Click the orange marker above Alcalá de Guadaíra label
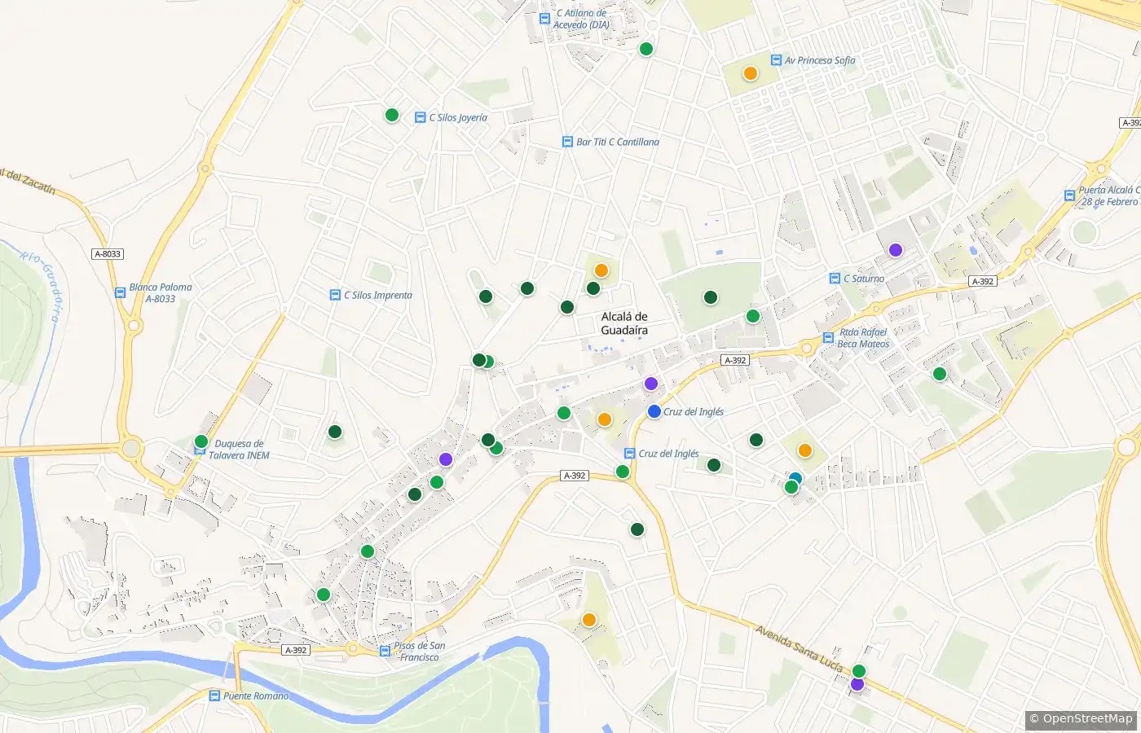This screenshot has height=733, width=1141. coord(601,270)
